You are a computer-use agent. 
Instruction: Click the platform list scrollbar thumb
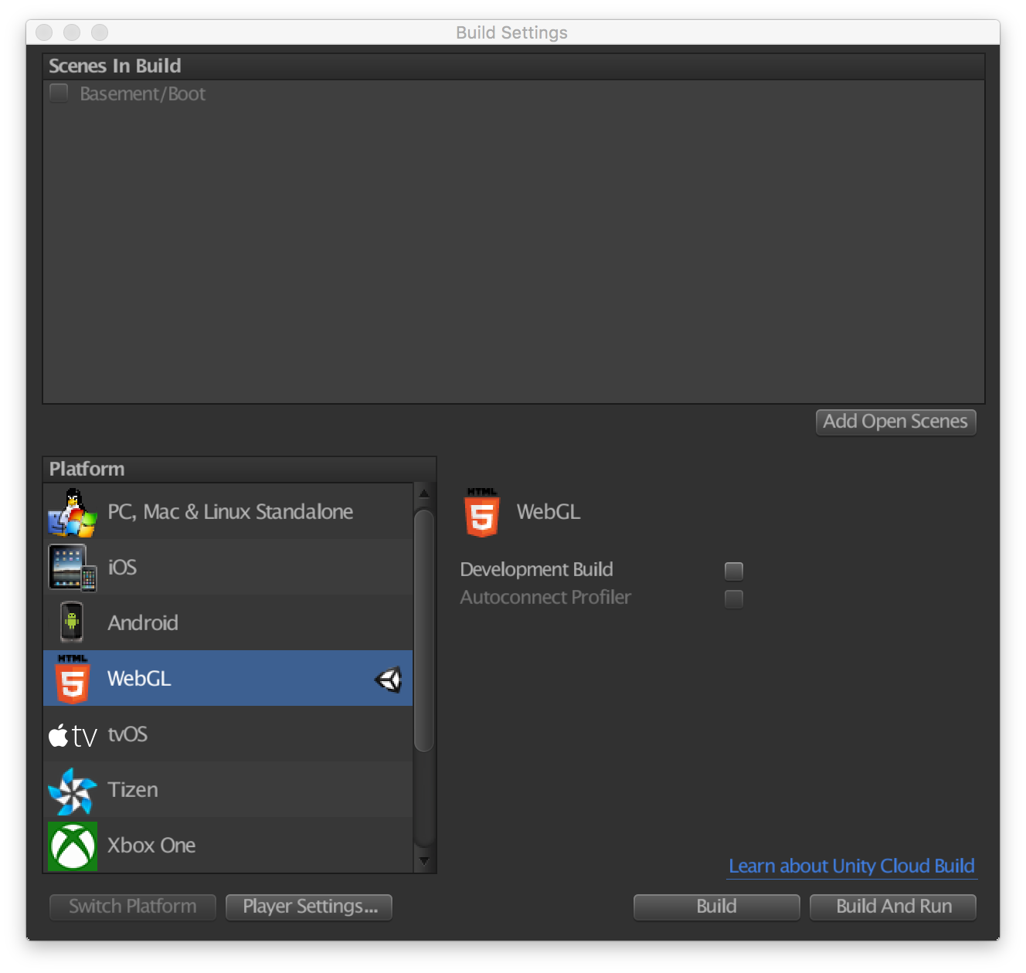[424, 630]
